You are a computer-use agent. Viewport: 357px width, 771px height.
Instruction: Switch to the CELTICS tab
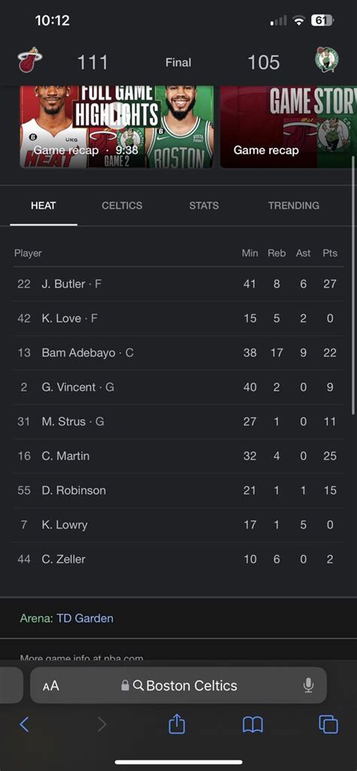tap(122, 206)
